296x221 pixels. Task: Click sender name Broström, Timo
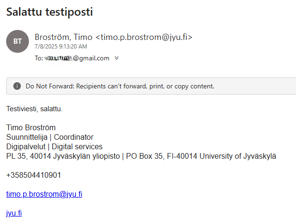pos(64,37)
